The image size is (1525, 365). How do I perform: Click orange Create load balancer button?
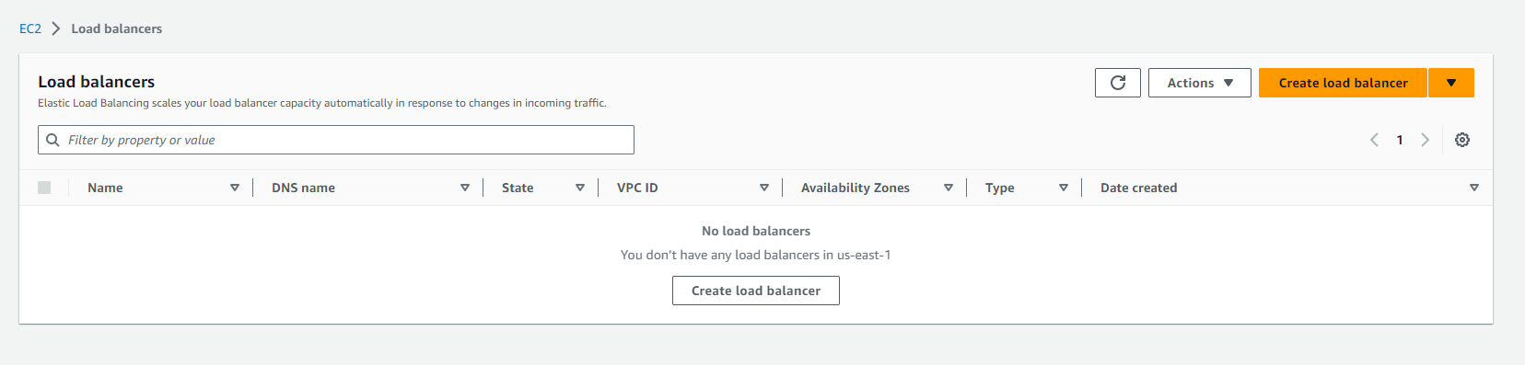pyautogui.click(x=1343, y=83)
